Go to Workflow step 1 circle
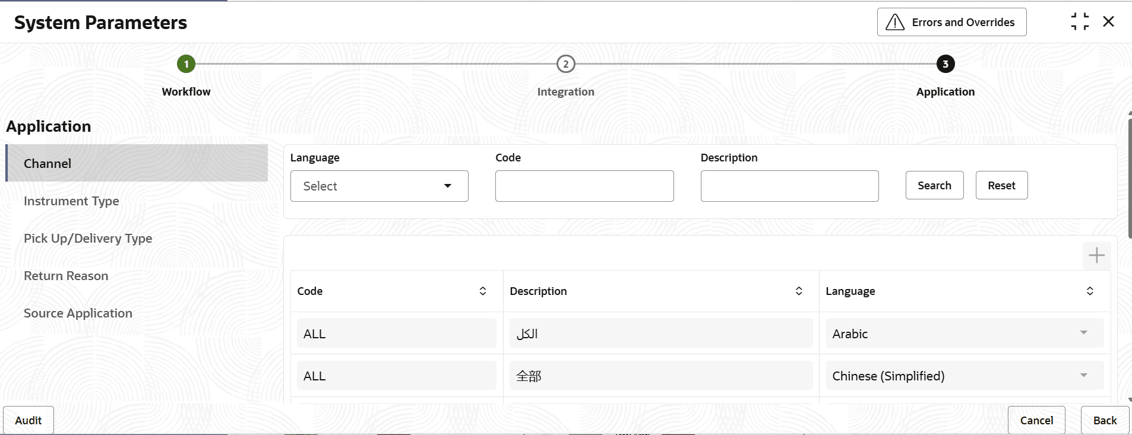 click(x=186, y=64)
